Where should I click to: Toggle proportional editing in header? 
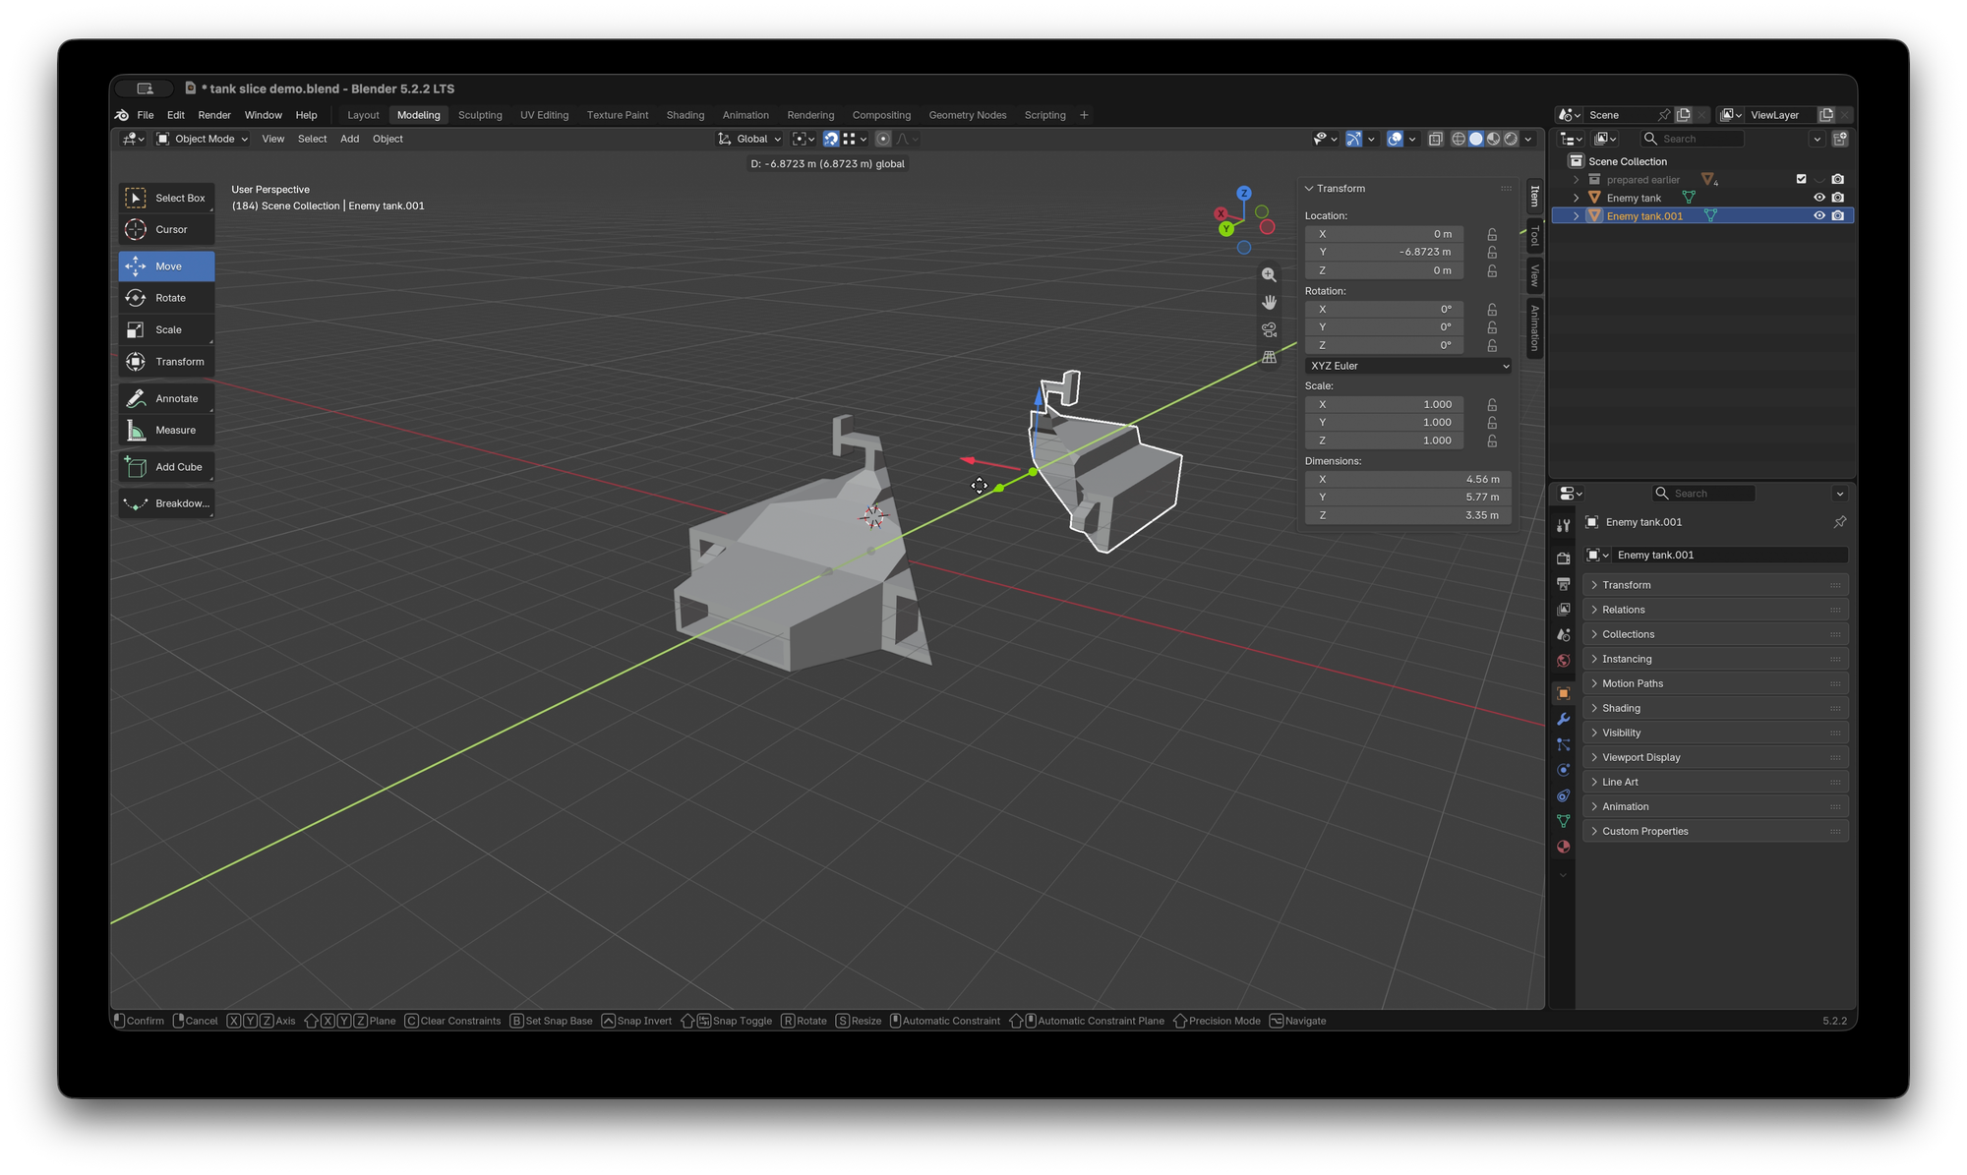[x=883, y=139]
